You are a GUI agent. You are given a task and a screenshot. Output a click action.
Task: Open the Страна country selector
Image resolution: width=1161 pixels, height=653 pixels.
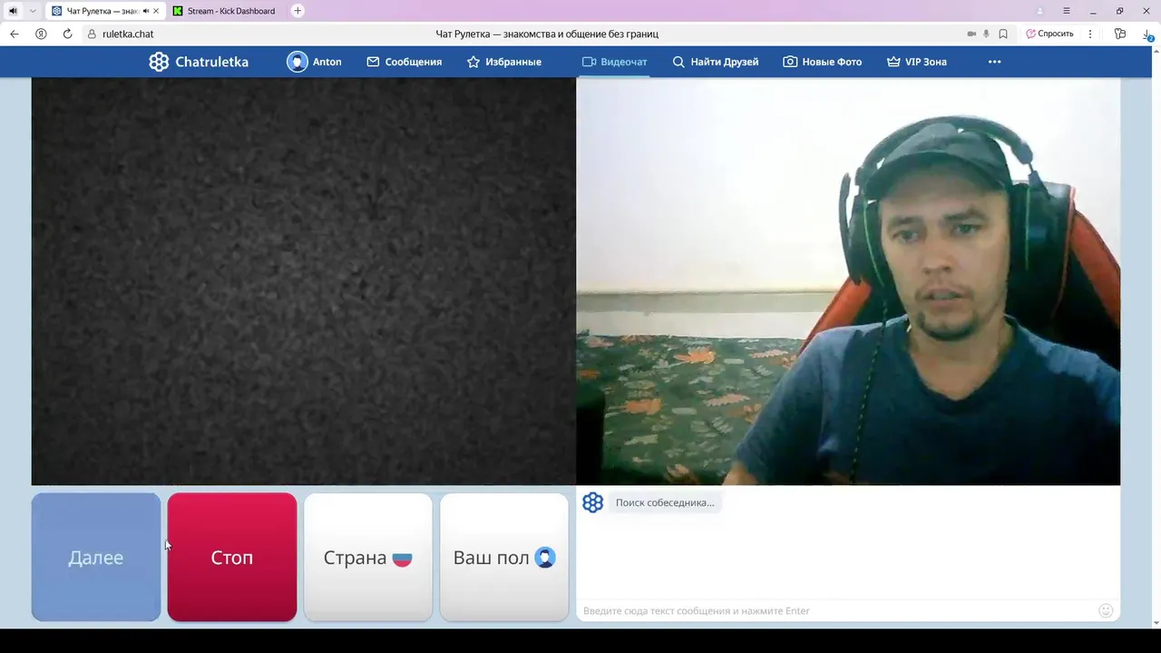click(368, 558)
